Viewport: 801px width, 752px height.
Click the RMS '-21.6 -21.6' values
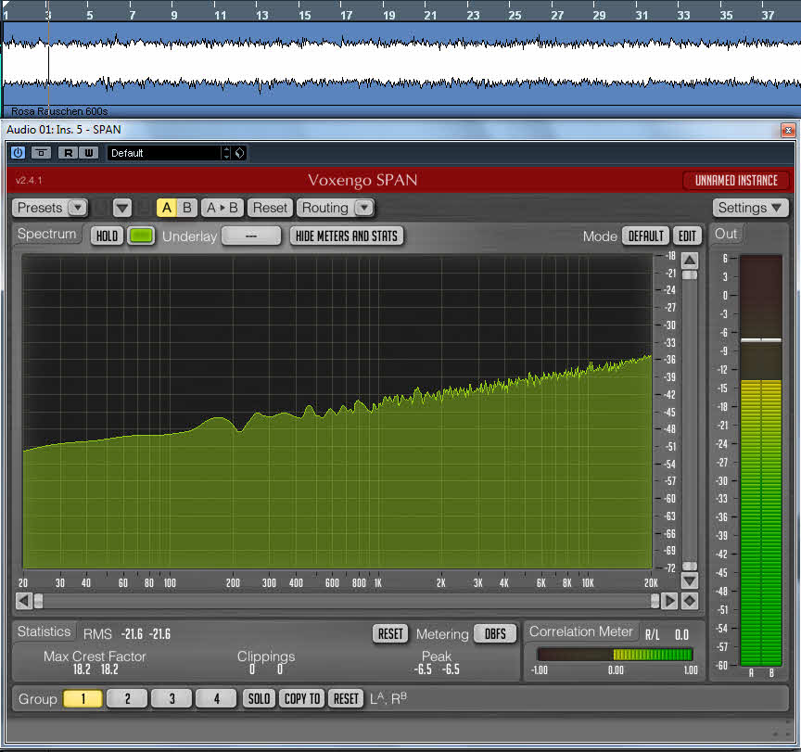146,634
